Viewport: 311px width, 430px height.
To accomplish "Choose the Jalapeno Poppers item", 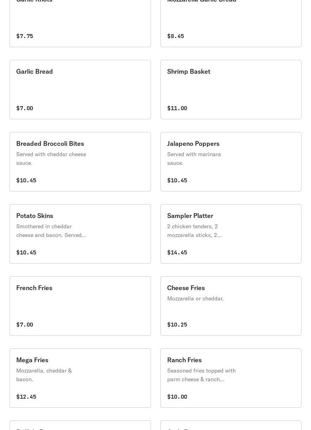I will tap(231, 162).
